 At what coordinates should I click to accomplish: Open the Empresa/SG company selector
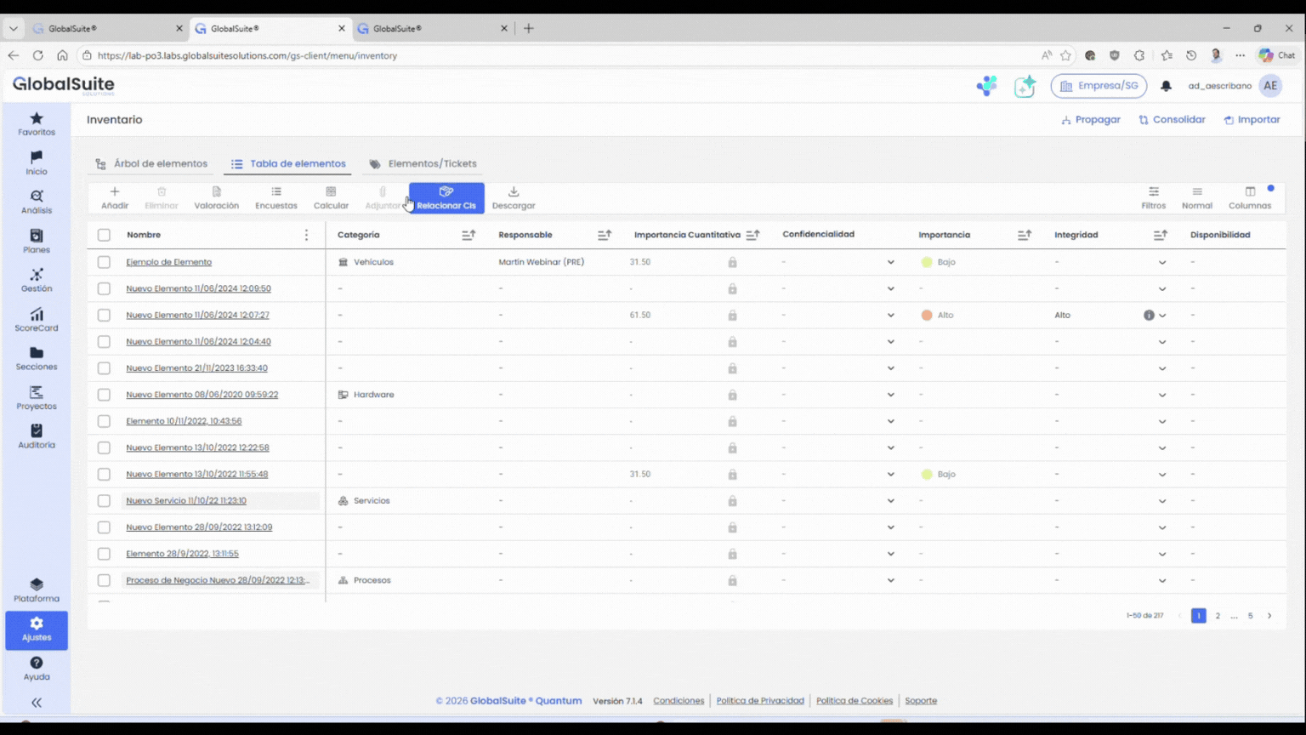click(x=1099, y=86)
